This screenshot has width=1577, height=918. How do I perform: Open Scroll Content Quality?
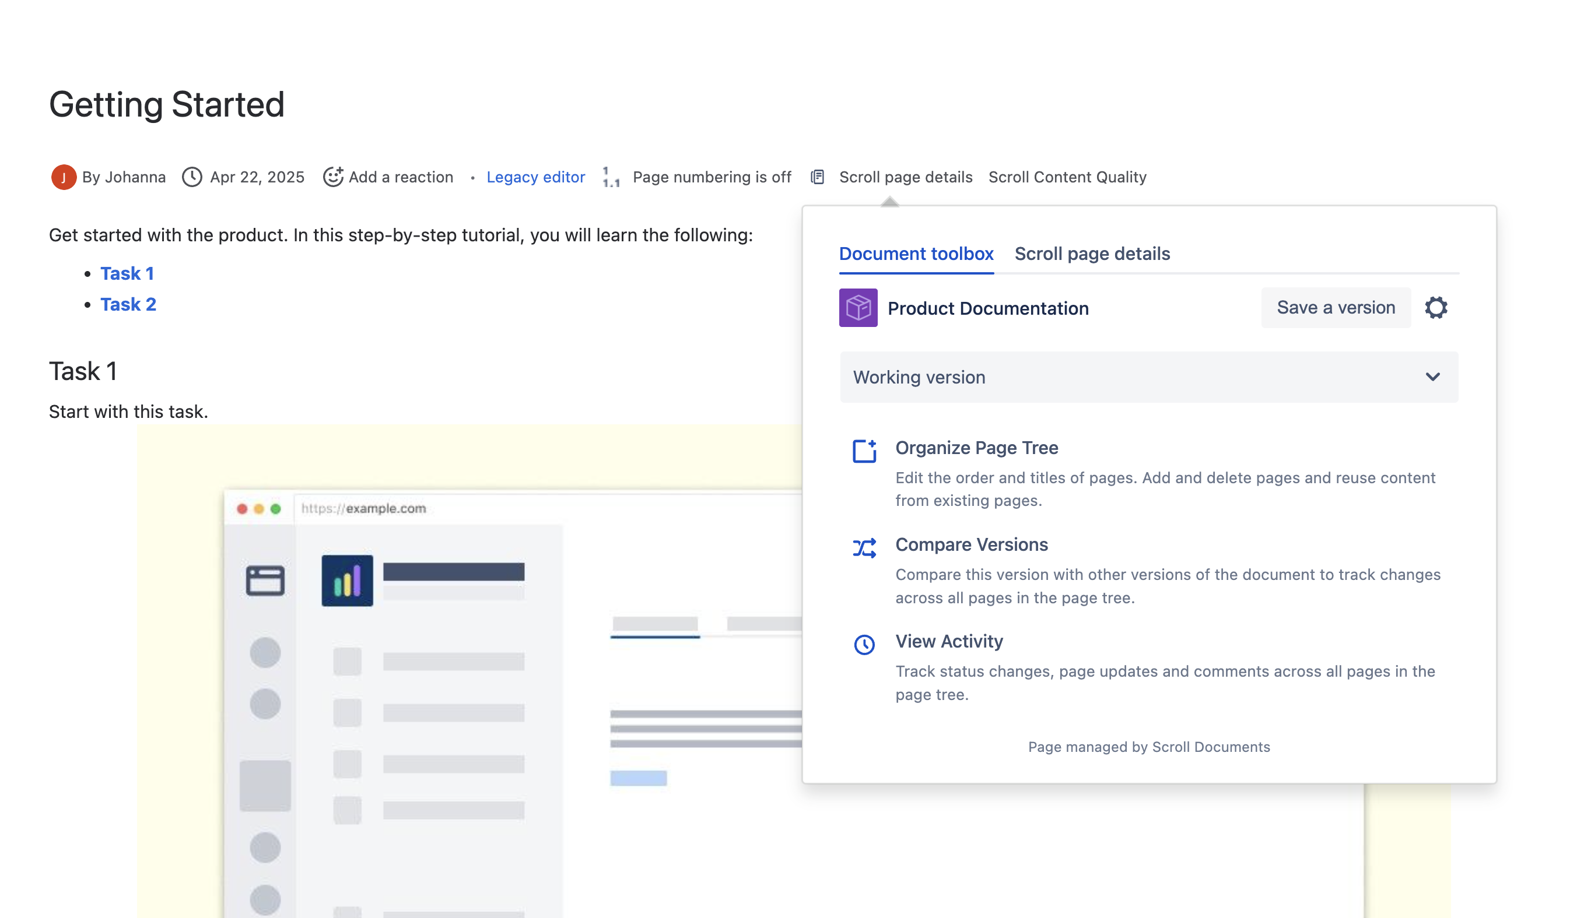coord(1067,177)
